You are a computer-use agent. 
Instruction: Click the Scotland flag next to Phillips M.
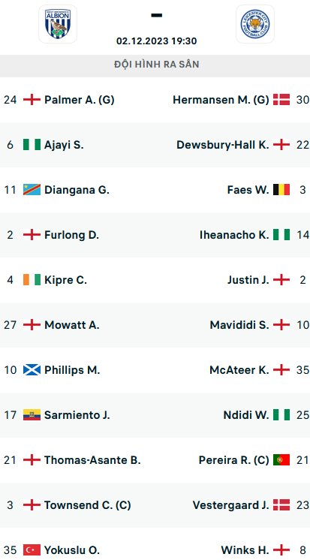(x=32, y=369)
